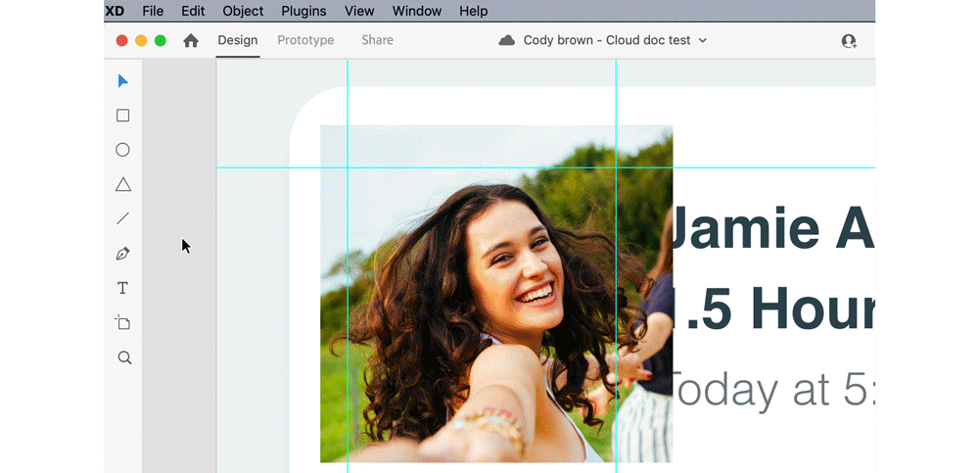Screen dimensions: 979x473
Task: Click the invite user profile icon
Action: tap(849, 41)
